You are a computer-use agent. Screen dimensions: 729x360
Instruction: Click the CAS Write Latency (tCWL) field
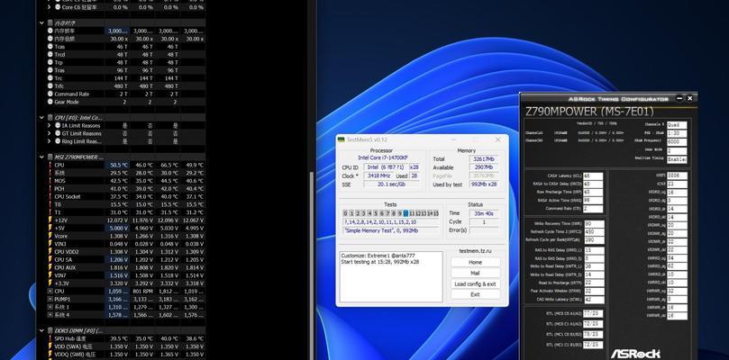coord(594,300)
